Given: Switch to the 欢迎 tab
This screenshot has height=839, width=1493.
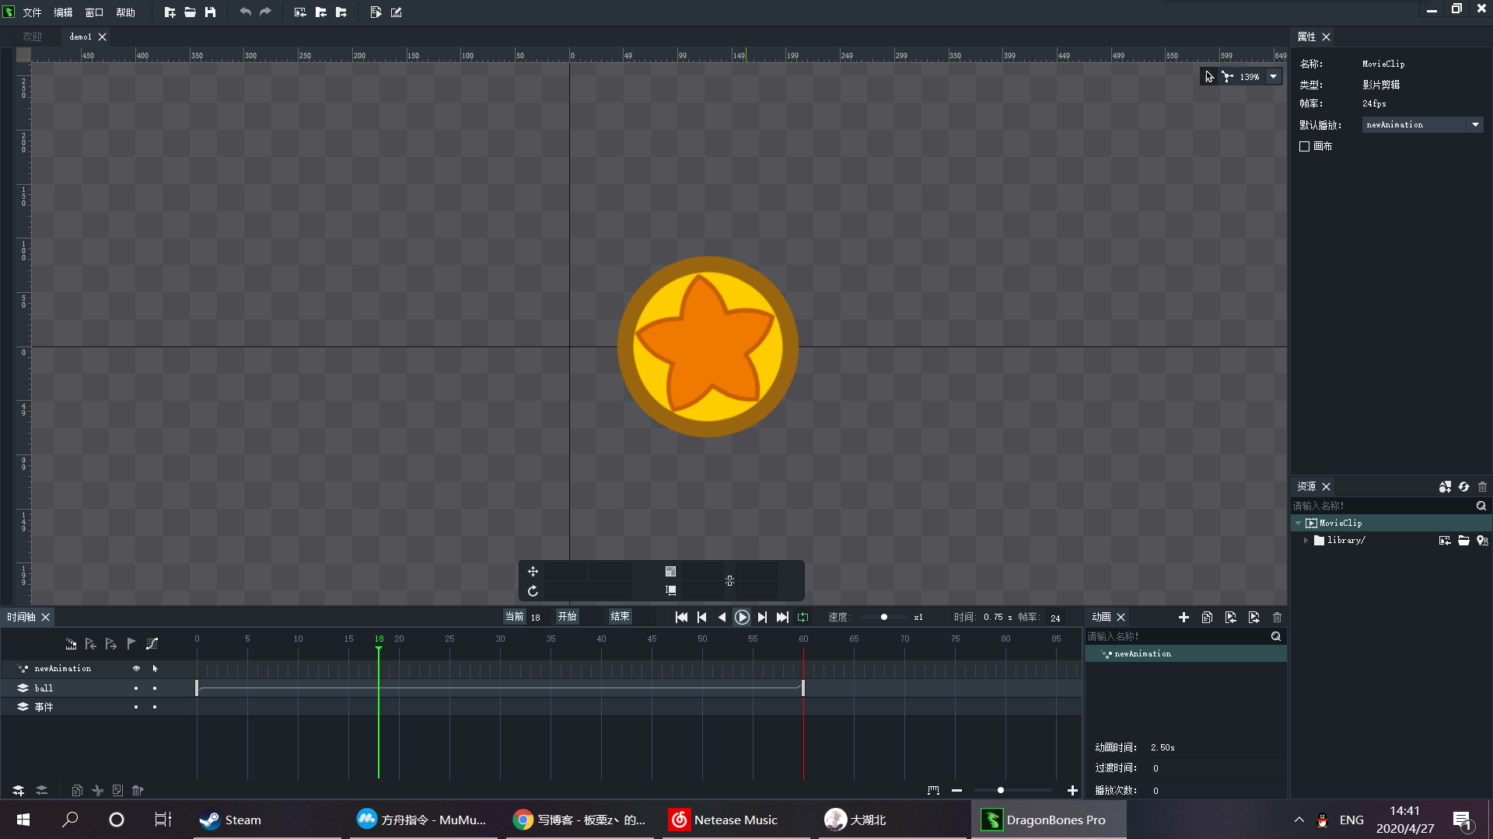Looking at the screenshot, I should point(32,37).
